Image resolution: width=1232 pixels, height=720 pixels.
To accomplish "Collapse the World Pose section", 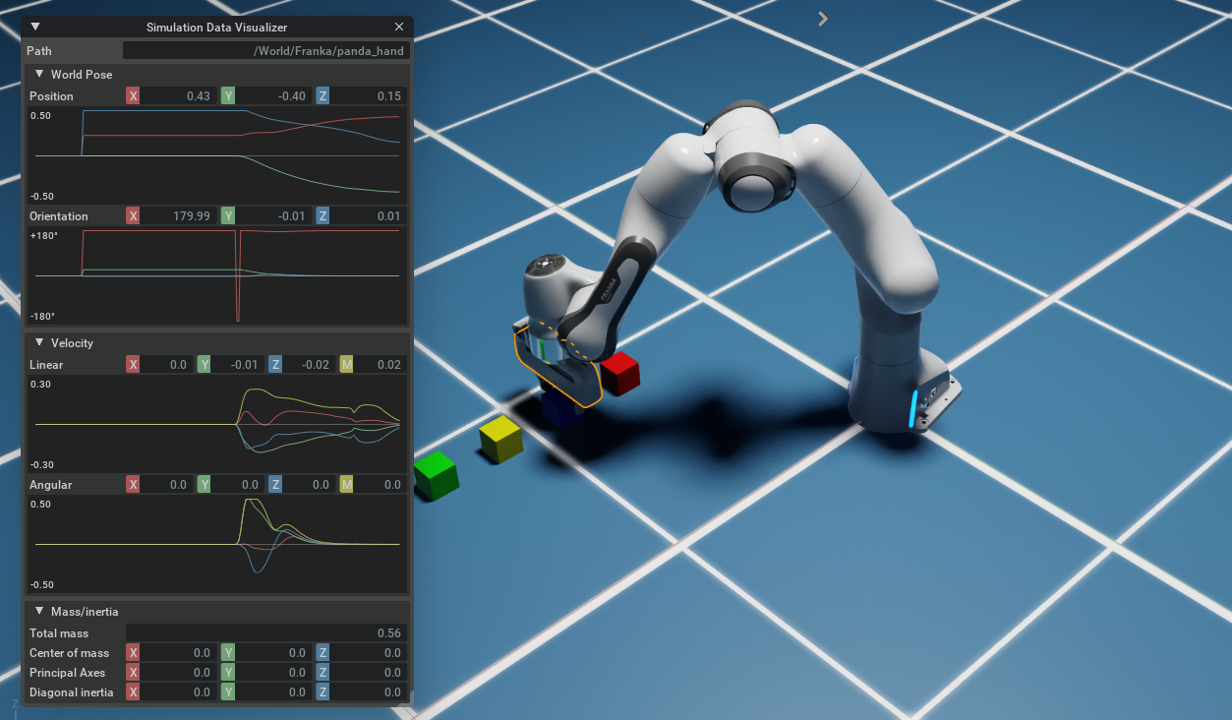I will [39, 74].
